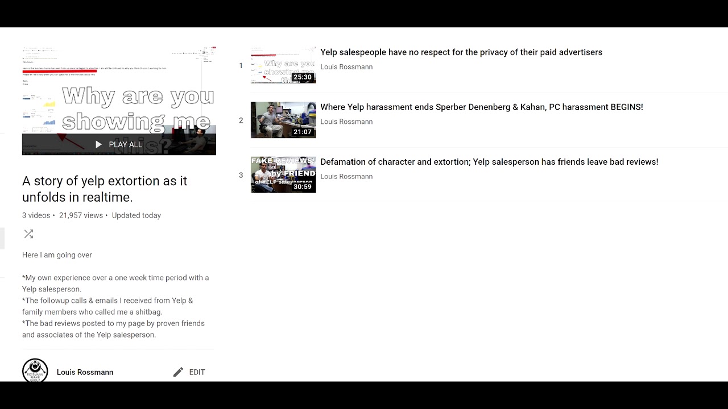Open 'Where Yelp harassment ends' video title
This screenshot has height=409, width=728.
[482, 107]
